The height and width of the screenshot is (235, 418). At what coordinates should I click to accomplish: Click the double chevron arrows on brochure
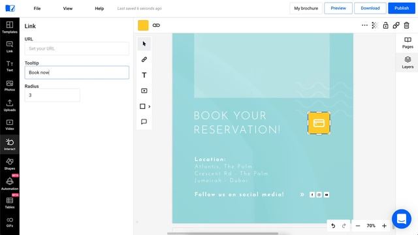302,195
